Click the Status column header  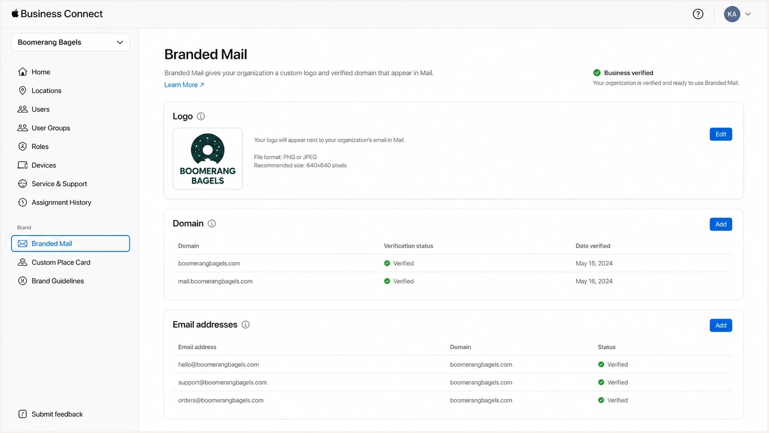tap(606, 347)
